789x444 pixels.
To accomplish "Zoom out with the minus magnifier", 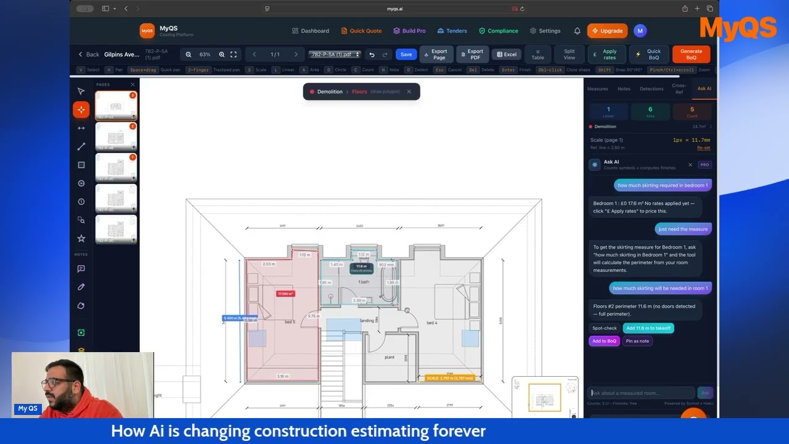I will point(189,54).
